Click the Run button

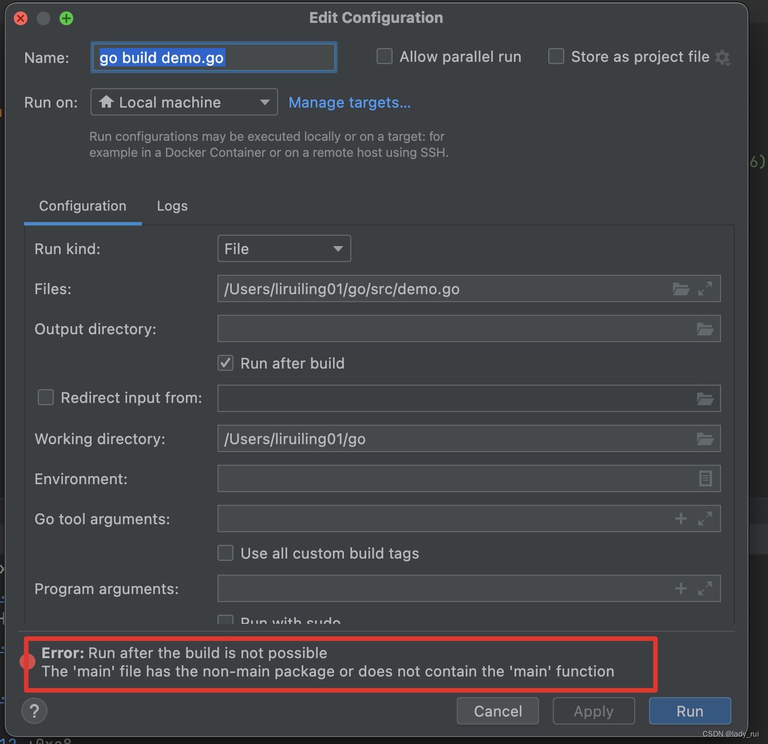(x=690, y=711)
